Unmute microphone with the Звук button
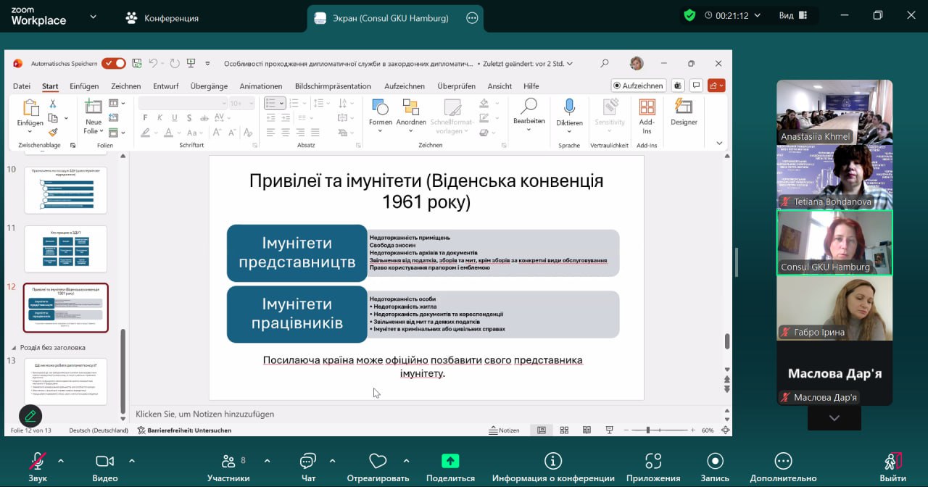This screenshot has height=487, width=928. pyautogui.click(x=38, y=462)
